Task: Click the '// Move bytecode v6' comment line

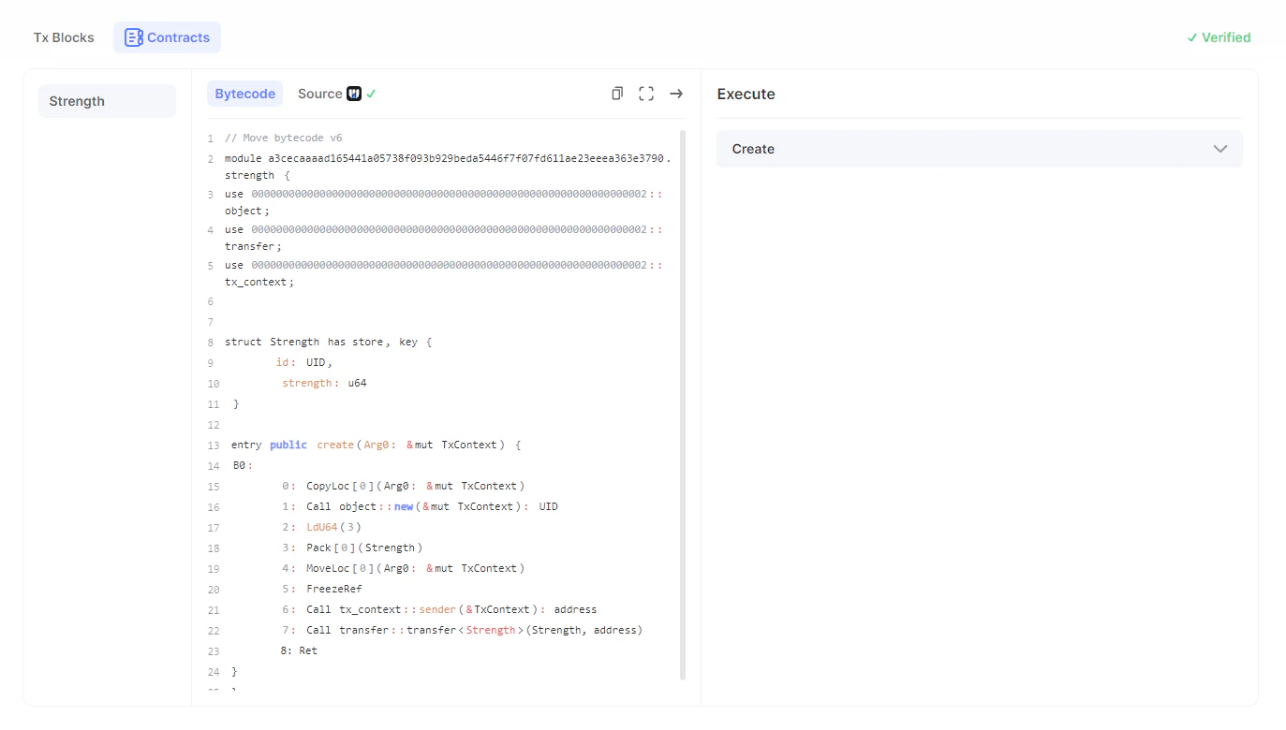Action: coord(284,138)
